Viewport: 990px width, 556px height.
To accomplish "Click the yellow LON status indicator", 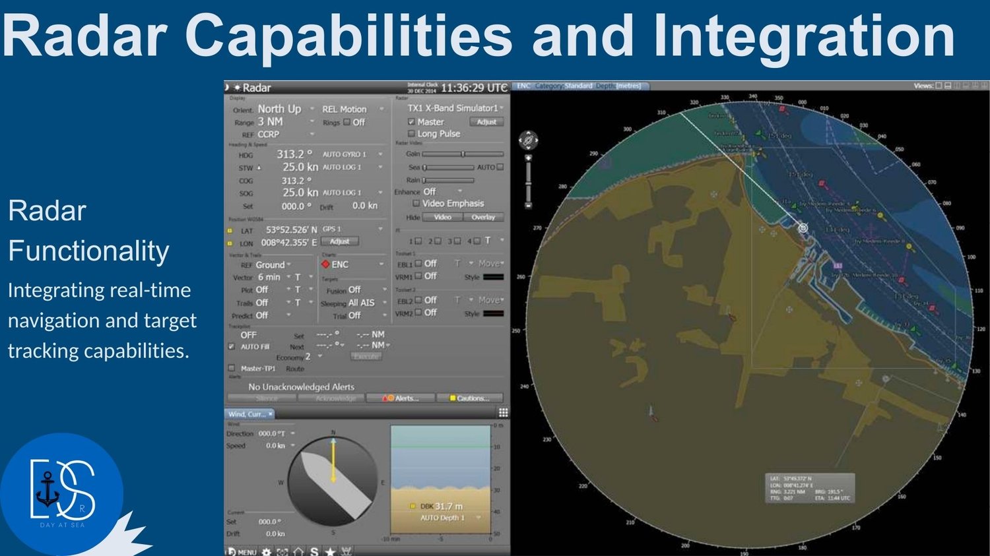I will click(x=230, y=243).
